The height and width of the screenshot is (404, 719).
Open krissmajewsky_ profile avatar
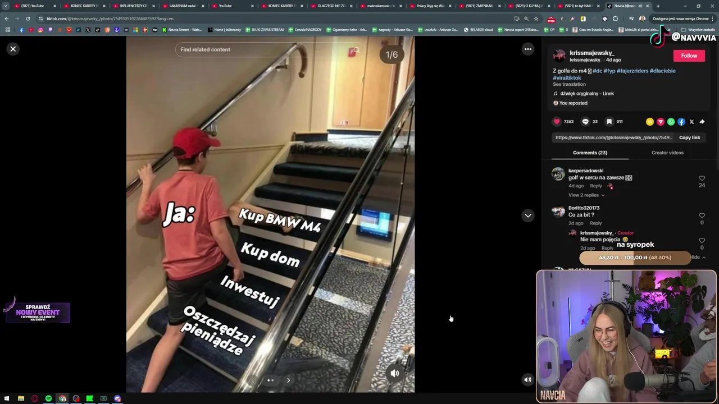pyautogui.click(x=559, y=55)
